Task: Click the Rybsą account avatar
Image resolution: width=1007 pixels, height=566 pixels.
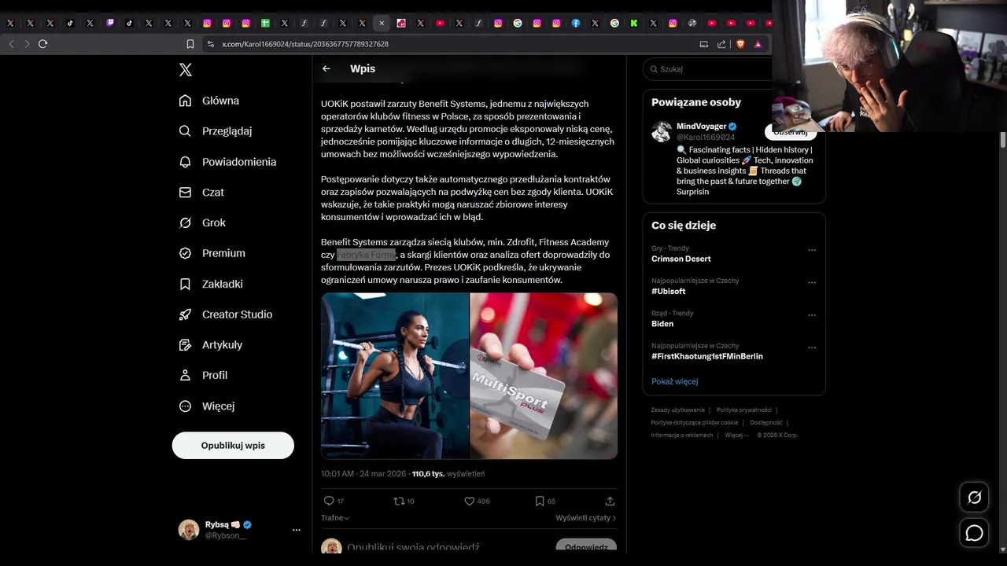Action: click(189, 530)
